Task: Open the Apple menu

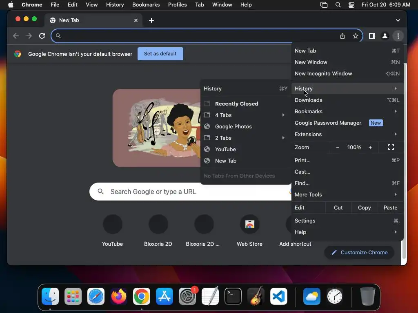Action: tap(11, 5)
